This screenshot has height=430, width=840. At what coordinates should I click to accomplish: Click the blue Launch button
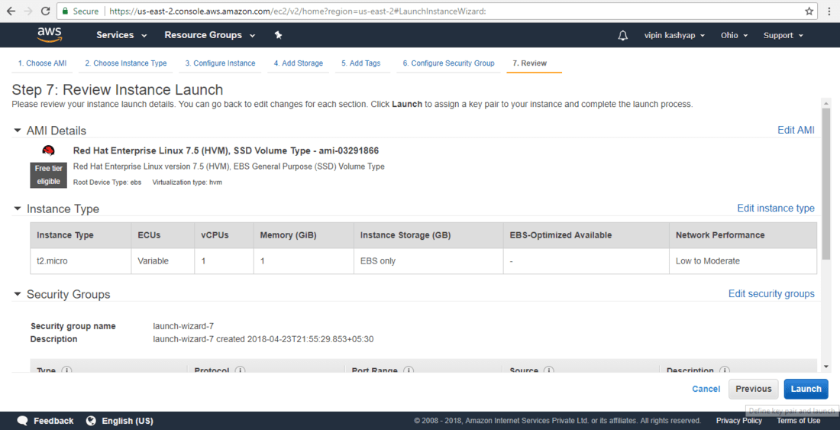(806, 389)
